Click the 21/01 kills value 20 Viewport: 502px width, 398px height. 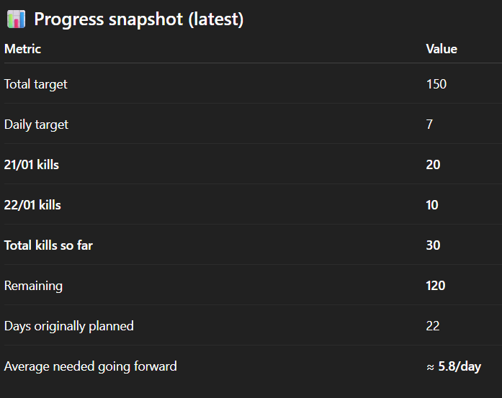click(x=433, y=165)
